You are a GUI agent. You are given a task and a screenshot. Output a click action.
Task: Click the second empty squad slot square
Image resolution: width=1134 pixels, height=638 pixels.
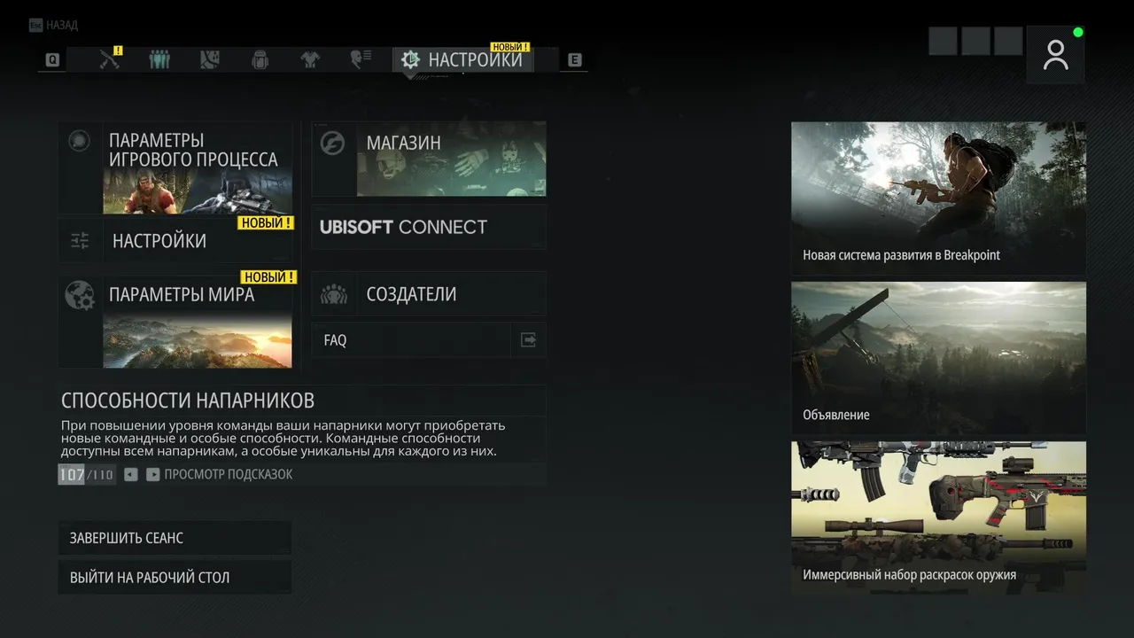point(975,41)
